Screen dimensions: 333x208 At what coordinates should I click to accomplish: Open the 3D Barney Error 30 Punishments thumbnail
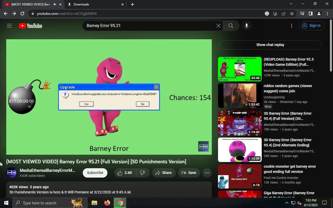240,123
